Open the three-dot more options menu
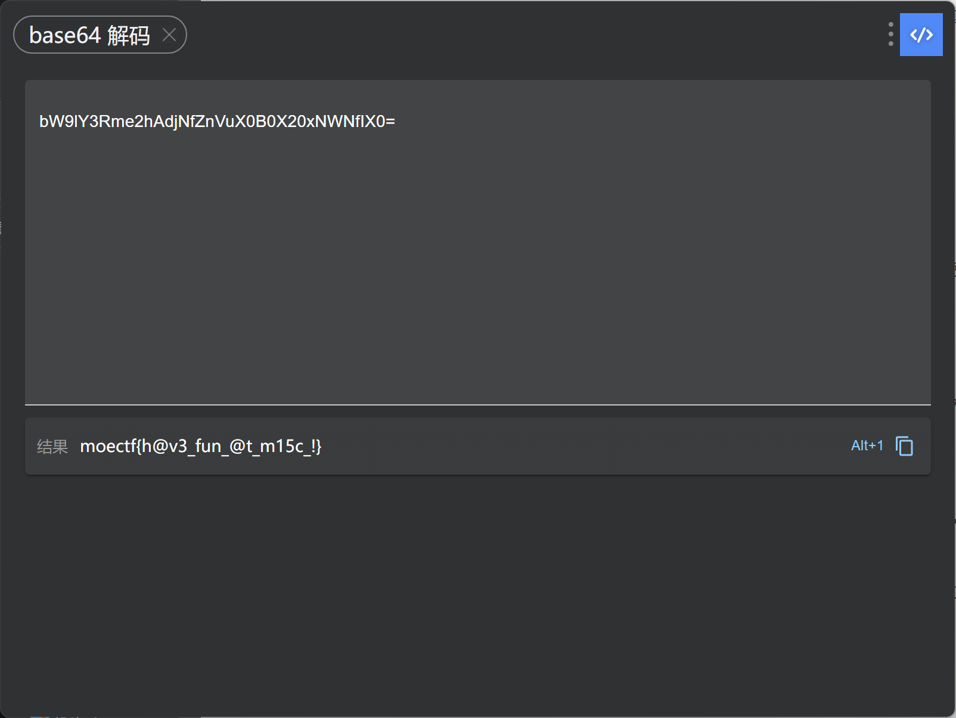 pos(890,35)
